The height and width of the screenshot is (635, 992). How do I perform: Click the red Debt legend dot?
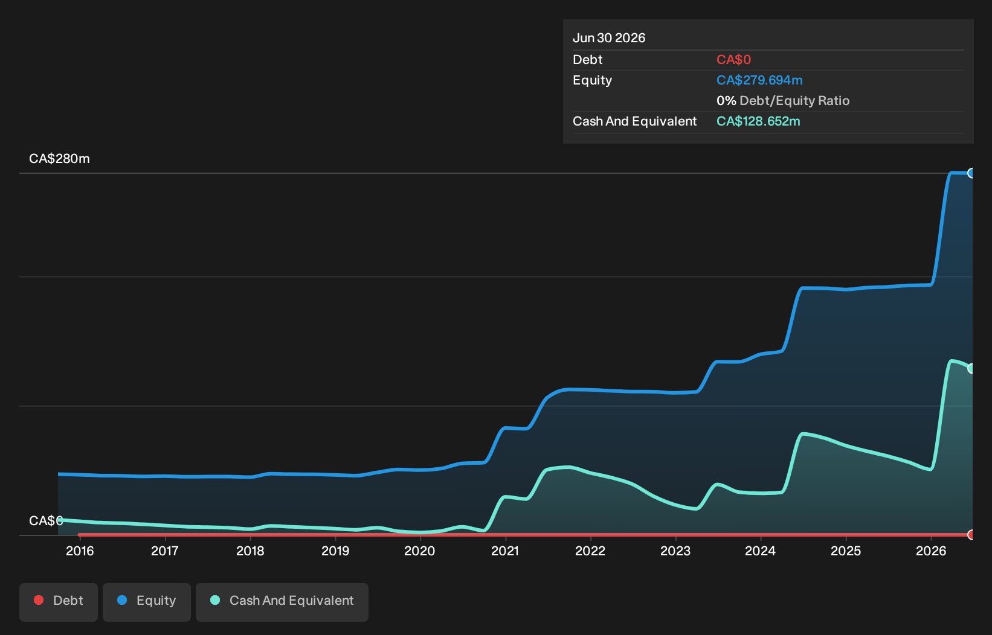tap(39, 600)
